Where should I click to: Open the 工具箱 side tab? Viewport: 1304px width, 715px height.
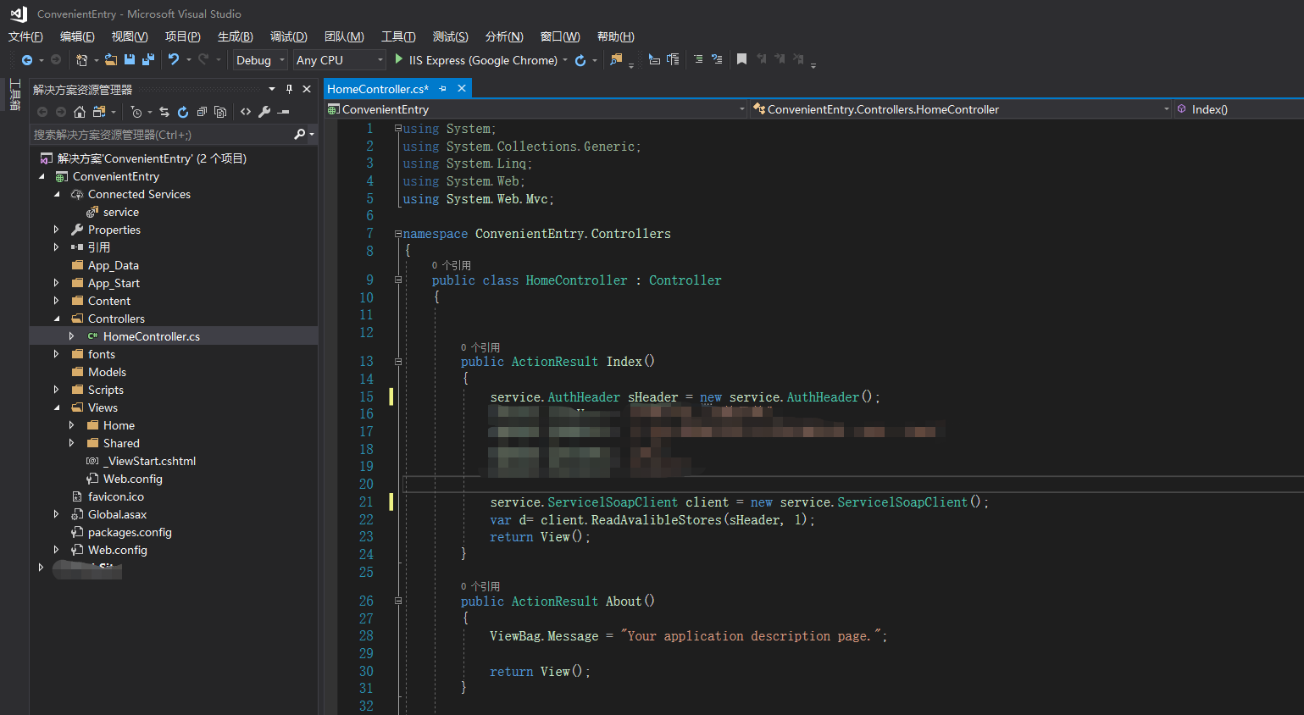[14, 95]
